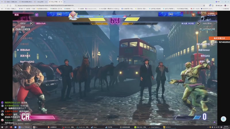
Task: Switch to the first browser tab
Action: [11, 2]
